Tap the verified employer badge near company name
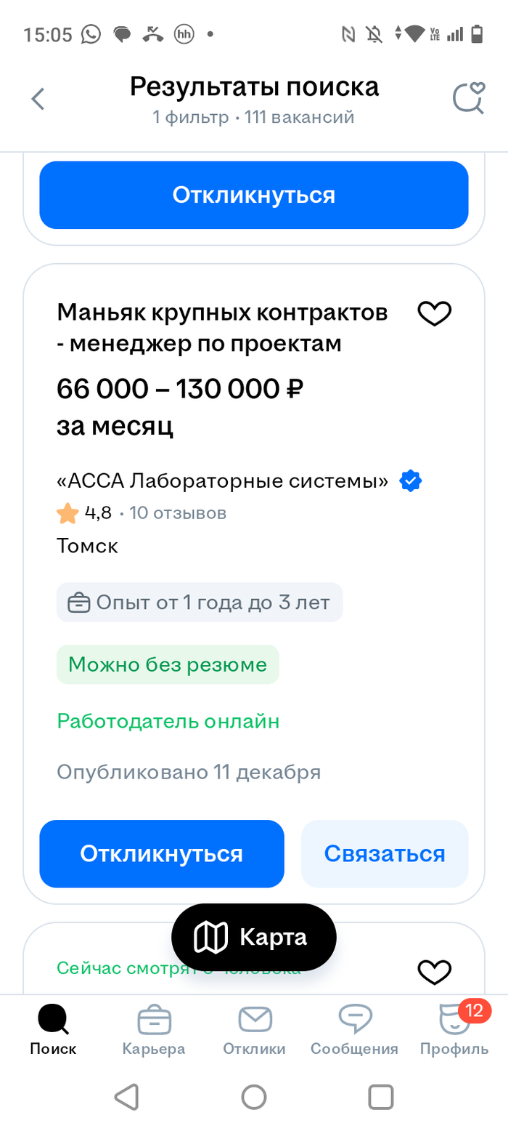Viewport: 508px width, 1131px height. 411,480
